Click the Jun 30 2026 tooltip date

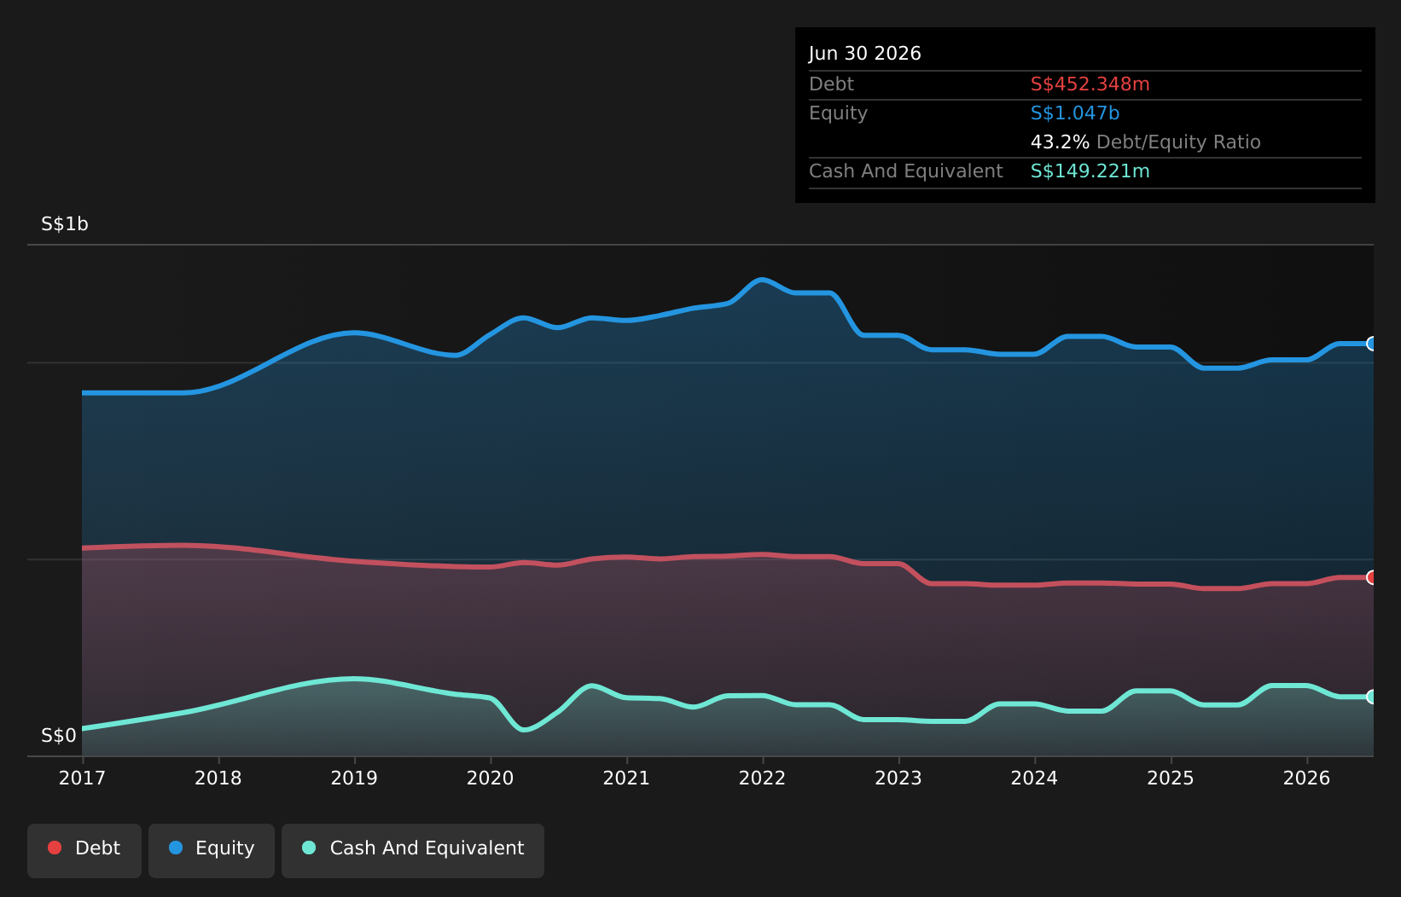pyautogui.click(x=865, y=54)
